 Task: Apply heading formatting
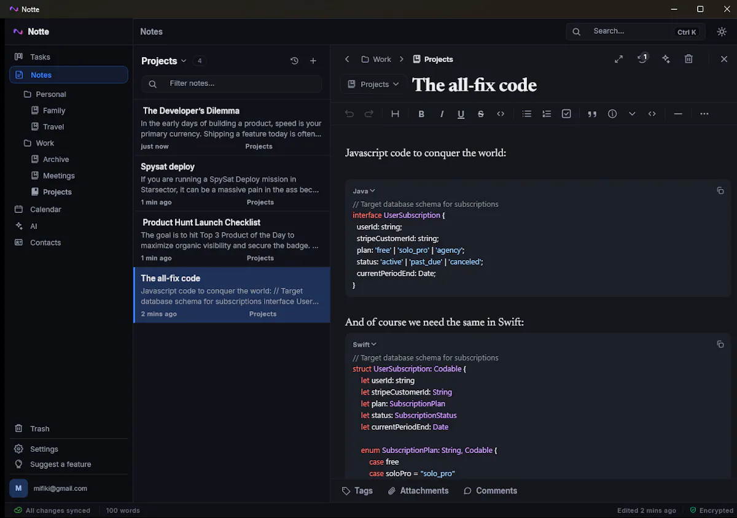point(396,114)
